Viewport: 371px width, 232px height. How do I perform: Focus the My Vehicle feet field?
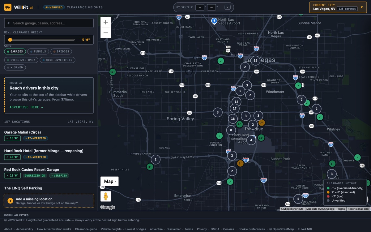click(x=200, y=7)
